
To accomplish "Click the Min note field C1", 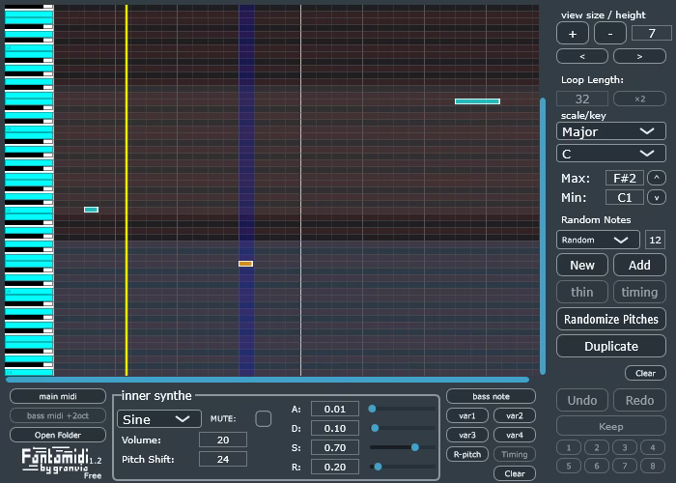I will 625,197.
